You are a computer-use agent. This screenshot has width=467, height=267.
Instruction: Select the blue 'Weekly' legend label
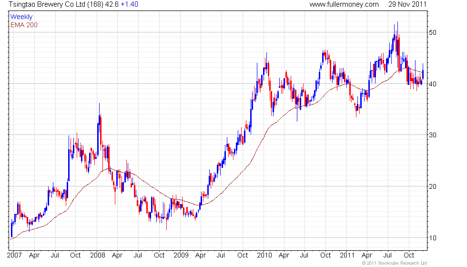pos(21,17)
